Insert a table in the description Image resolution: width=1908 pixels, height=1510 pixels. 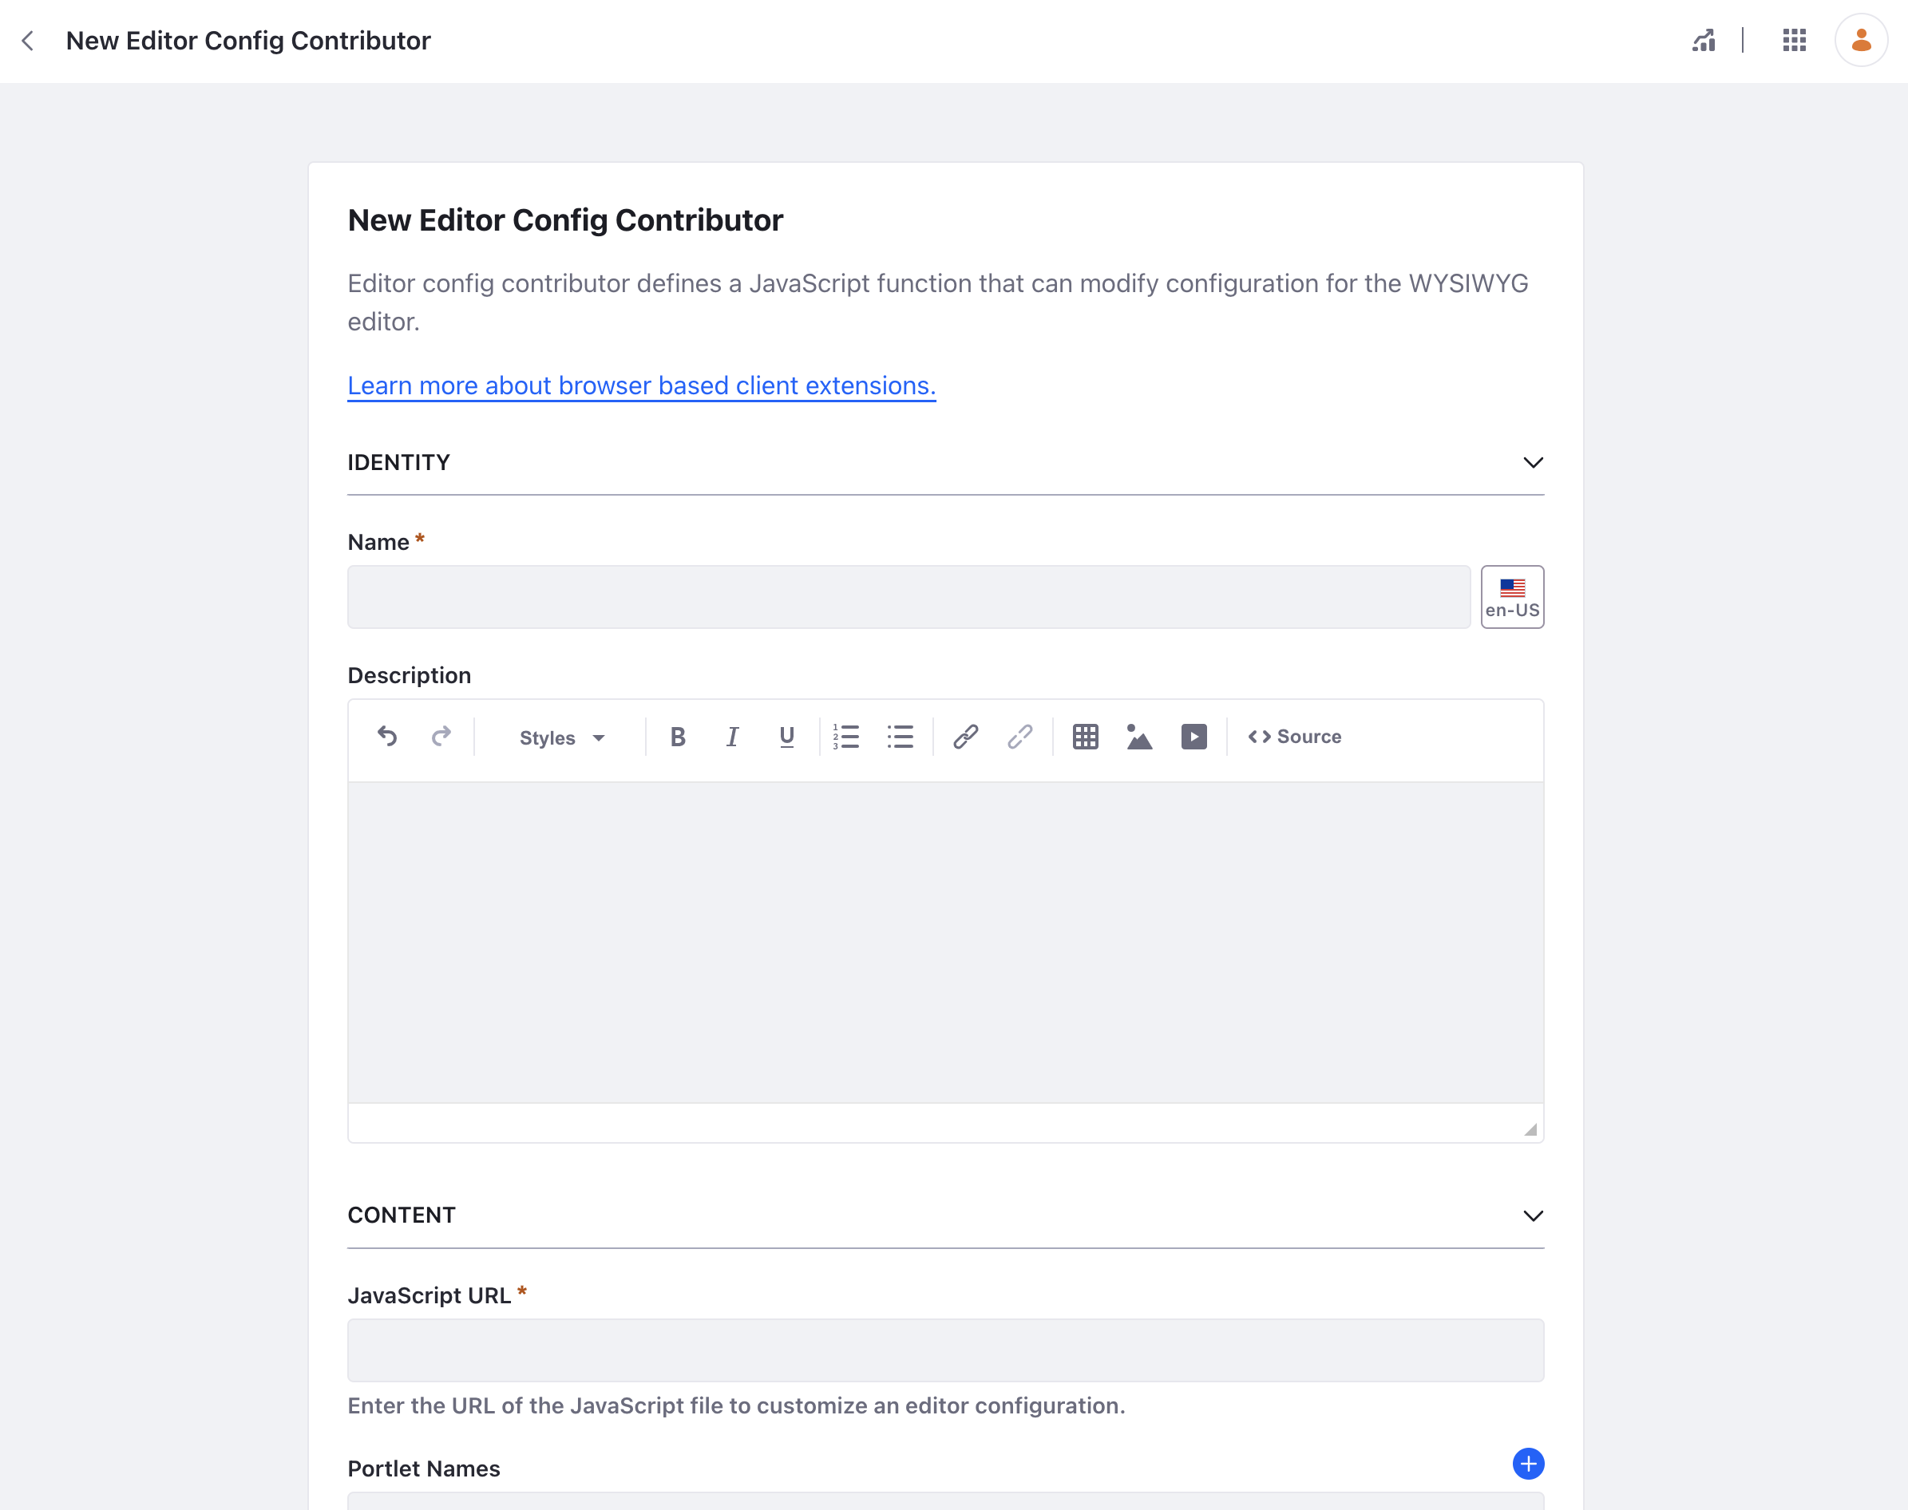[x=1085, y=737]
